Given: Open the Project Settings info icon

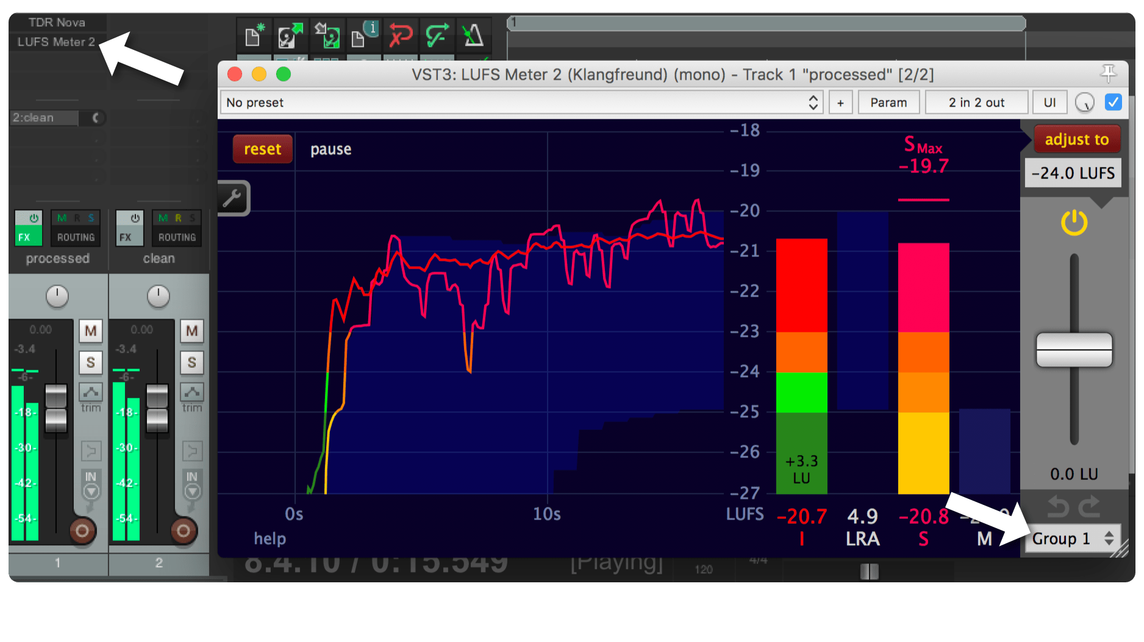Looking at the screenshot, I should pos(364,36).
